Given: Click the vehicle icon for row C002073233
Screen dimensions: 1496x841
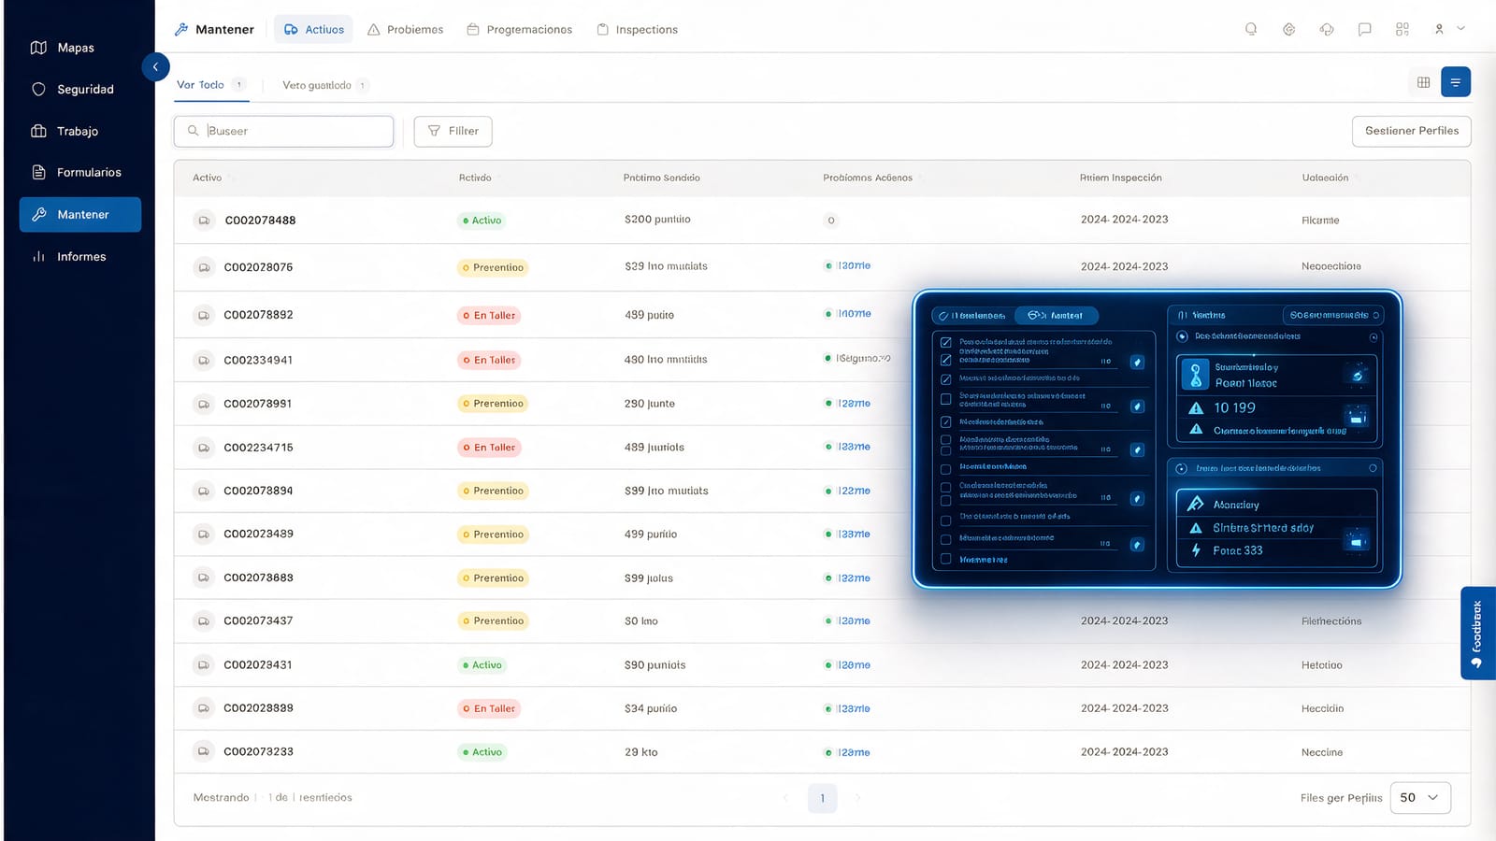Looking at the screenshot, I should (203, 751).
